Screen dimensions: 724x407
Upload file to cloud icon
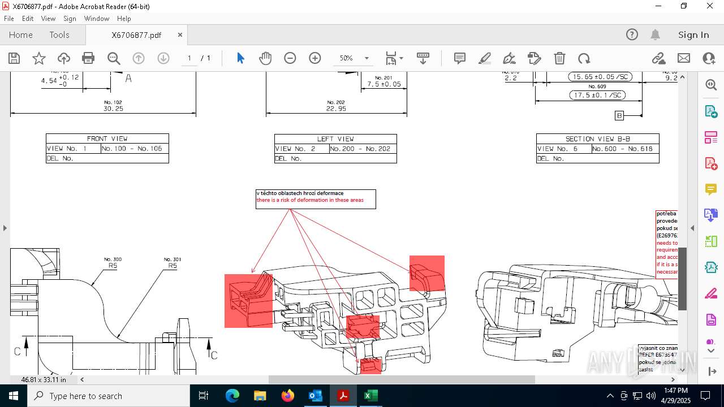tap(64, 58)
